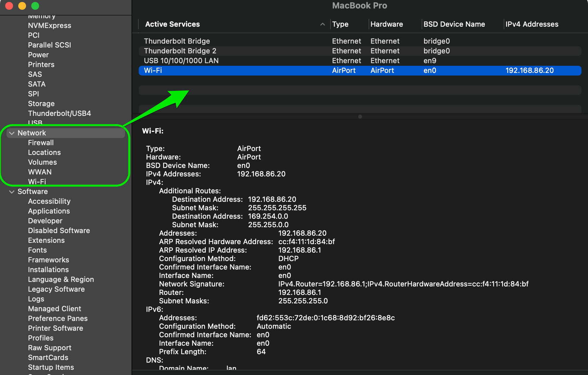Click the green full-screen window button
This screenshot has height=375, width=588.
coord(35,6)
